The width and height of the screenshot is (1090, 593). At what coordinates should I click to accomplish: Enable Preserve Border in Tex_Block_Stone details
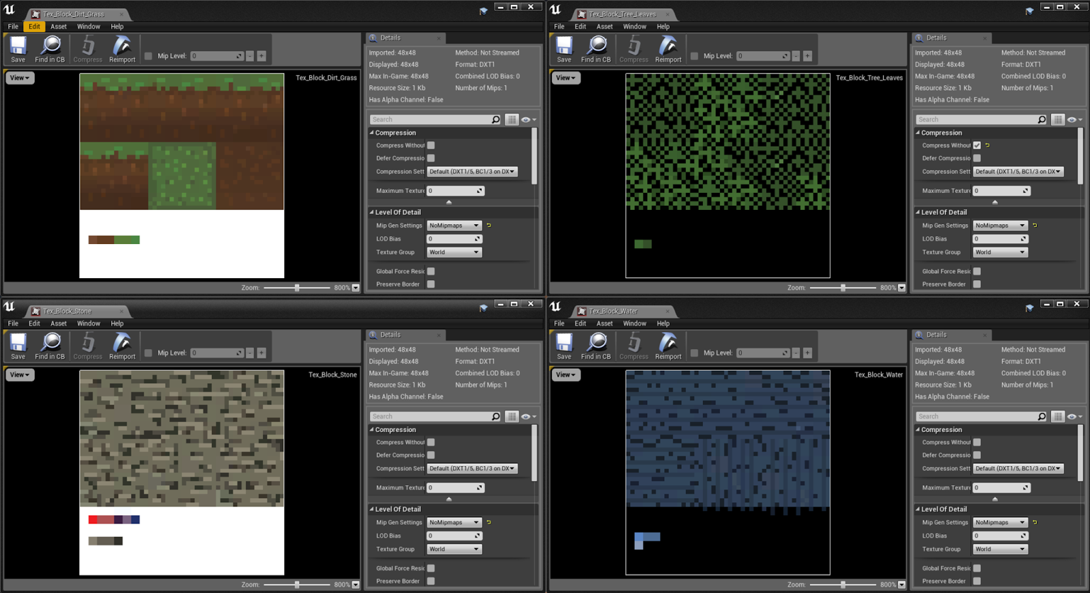click(x=431, y=581)
